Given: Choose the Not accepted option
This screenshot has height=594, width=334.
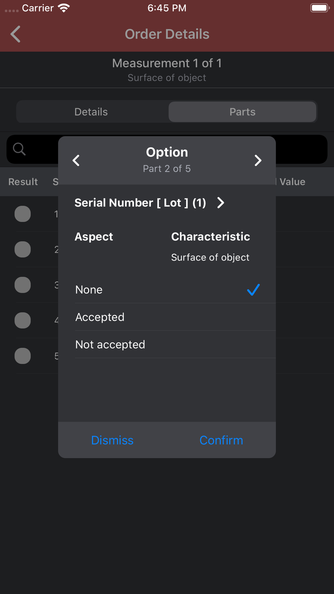Looking at the screenshot, I should pos(110,344).
